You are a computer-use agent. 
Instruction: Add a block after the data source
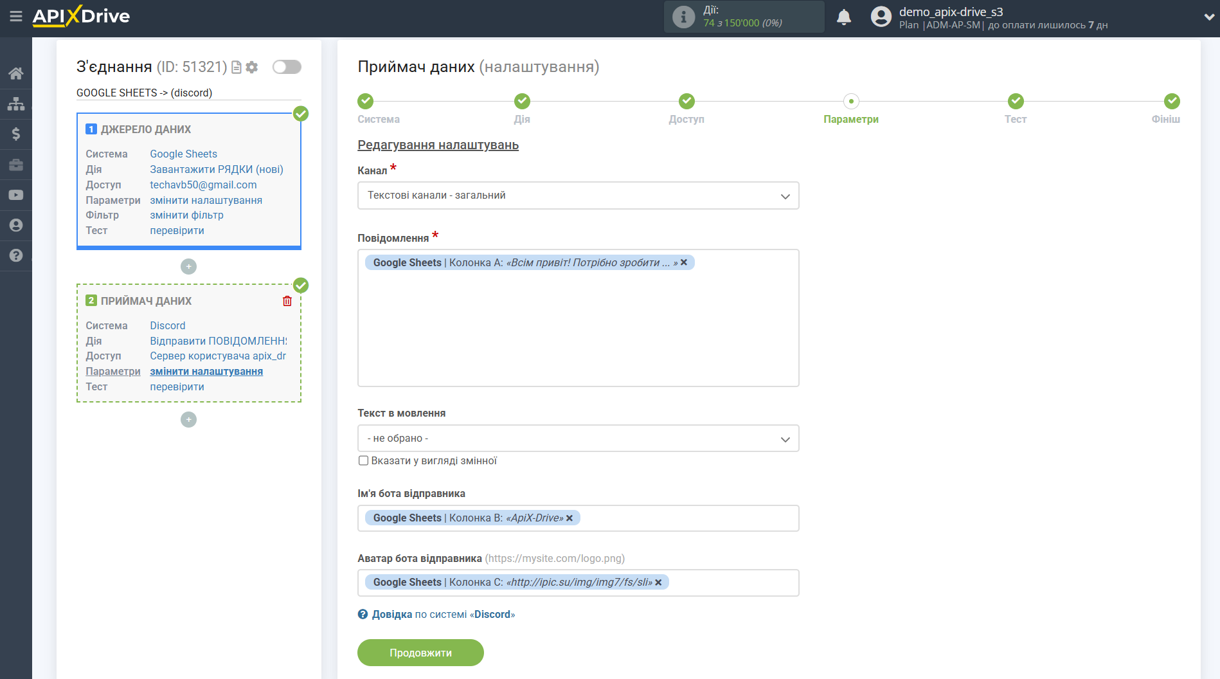coord(188,266)
